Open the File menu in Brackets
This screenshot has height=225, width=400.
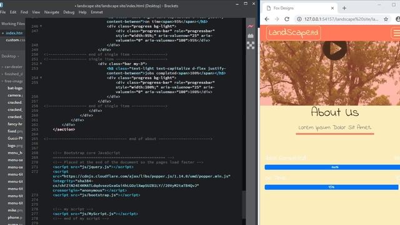click(3, 12)
